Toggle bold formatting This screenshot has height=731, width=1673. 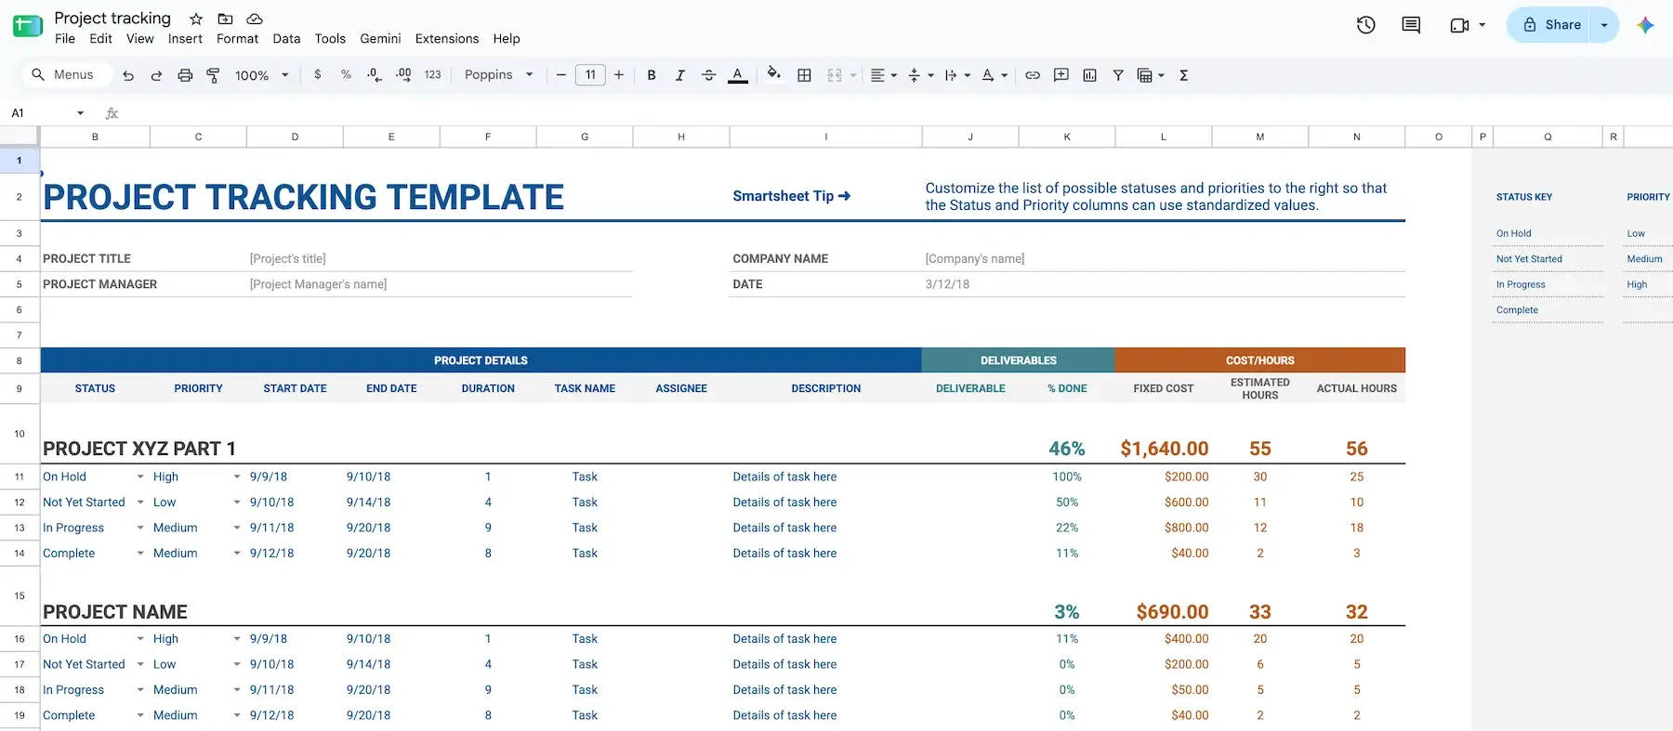652,75
